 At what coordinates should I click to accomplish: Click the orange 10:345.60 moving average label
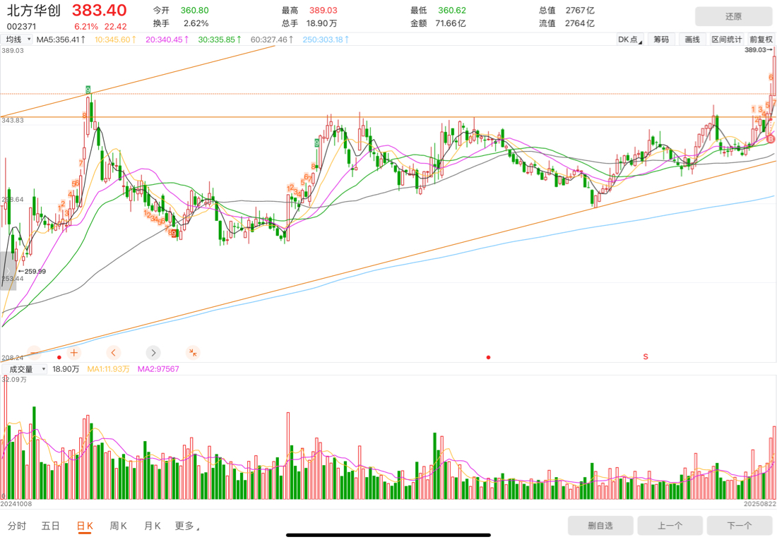click(x=115, y=40)
